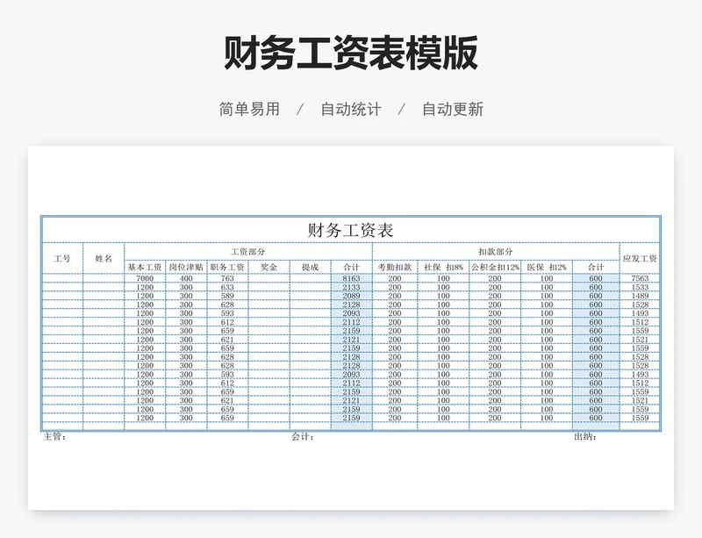702x538 pixels.
Task: Select the 自动统计 subtitle text
Action: pyautogui.click(x=351, y=109)
